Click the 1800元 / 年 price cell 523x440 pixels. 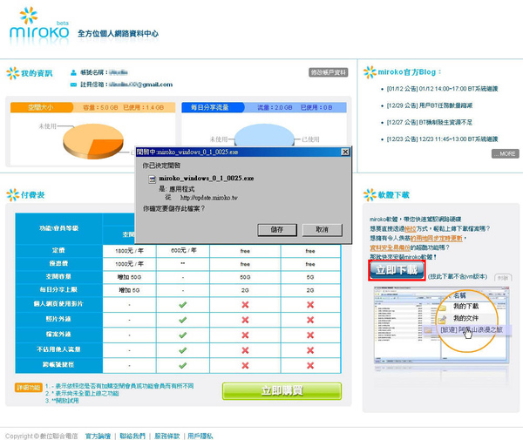point(129,251)
